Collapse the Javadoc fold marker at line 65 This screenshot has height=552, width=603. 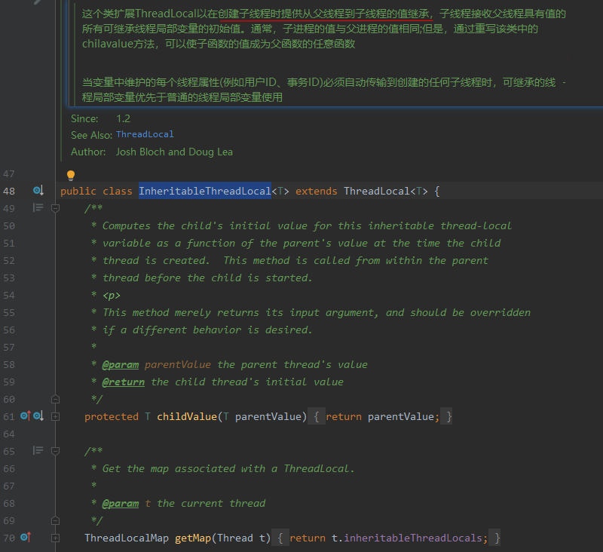(x=55, y=451)
